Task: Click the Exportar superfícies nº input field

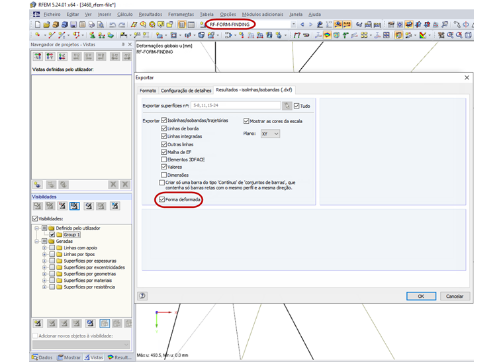Action: coord(236,105)
